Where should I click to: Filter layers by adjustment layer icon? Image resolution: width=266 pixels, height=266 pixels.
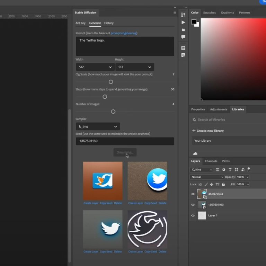click(x=224, y=170)
